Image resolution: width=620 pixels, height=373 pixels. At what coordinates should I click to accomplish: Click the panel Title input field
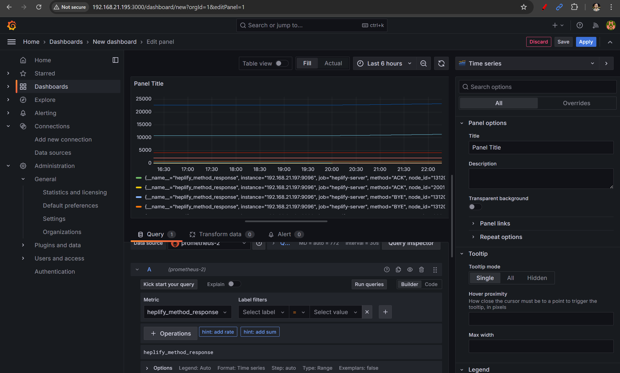coord(541,148)
